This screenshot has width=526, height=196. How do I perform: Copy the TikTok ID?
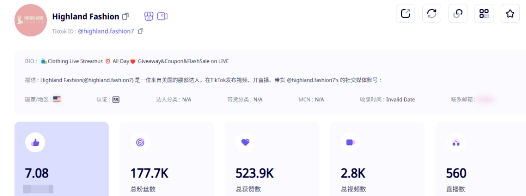click(141, 31)
